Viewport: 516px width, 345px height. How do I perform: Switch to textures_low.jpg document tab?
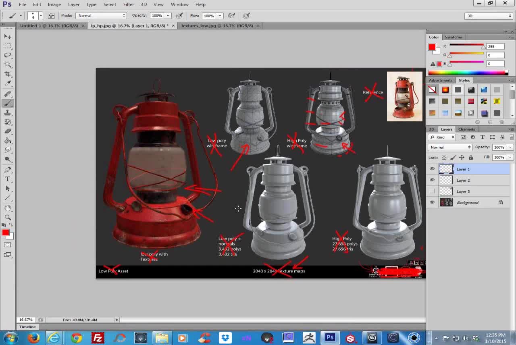(x=217, y=25)
